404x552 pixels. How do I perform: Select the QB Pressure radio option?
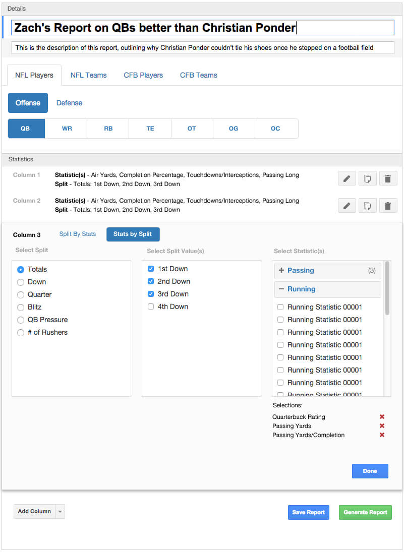click(21, 320)
